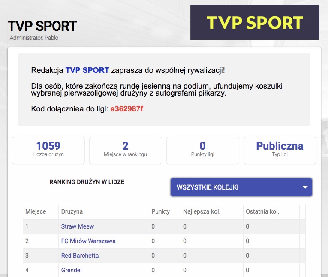Open the Grendel team link
This screenshot has height=277, width=328.
point(71,270)
